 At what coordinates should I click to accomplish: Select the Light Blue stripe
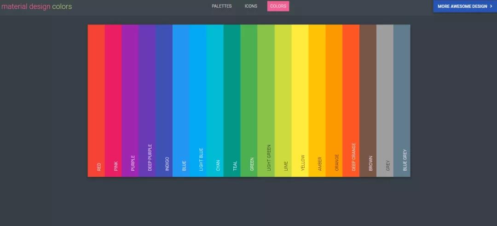[x=198, y=100]
